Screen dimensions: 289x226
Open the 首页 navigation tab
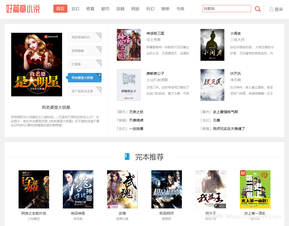pos(60,9)
